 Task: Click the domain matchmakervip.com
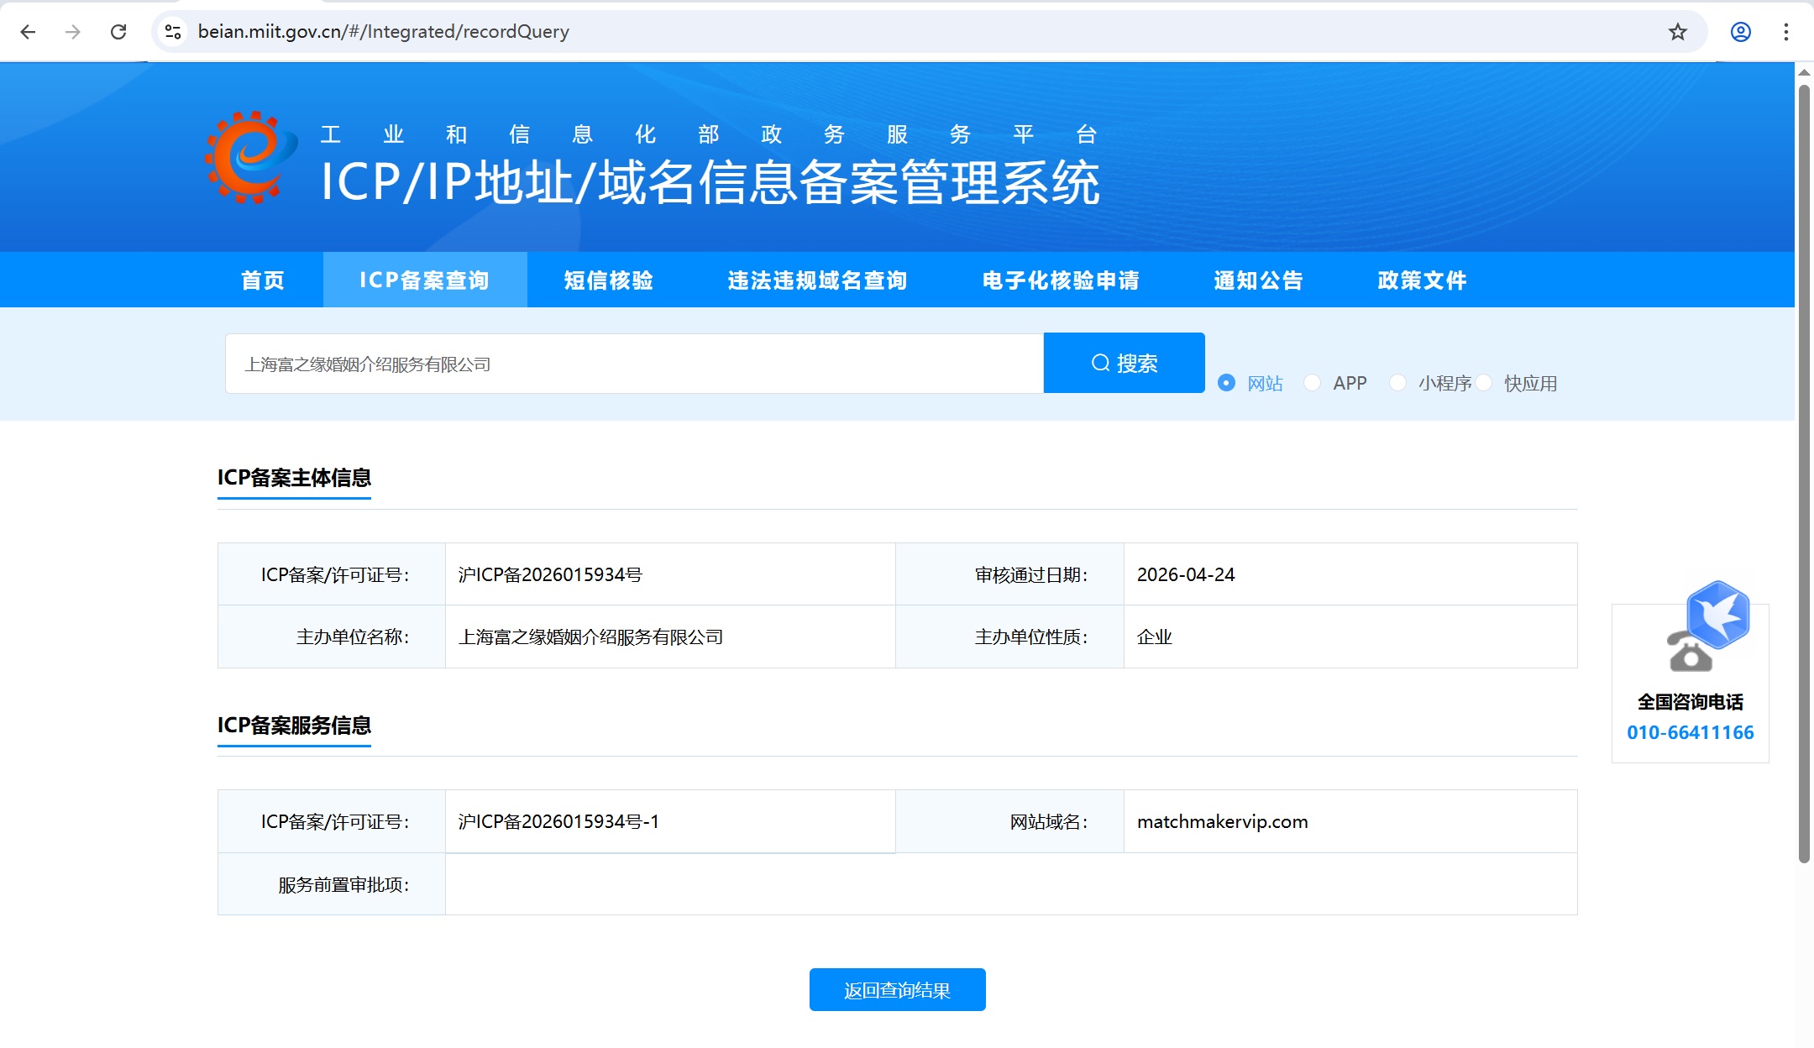(x=1222, y=821)
